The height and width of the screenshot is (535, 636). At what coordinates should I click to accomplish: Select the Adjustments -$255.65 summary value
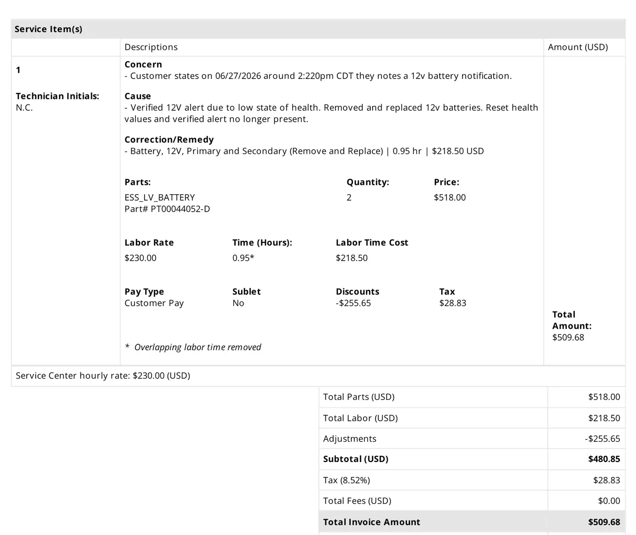(603, 439)
